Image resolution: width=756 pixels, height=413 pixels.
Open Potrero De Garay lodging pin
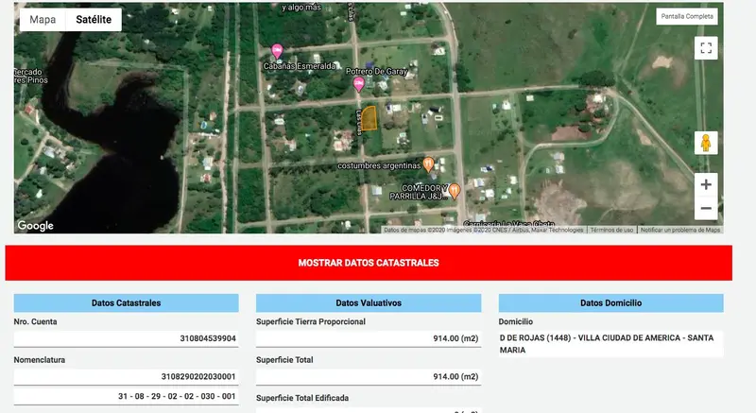(358, 84)
